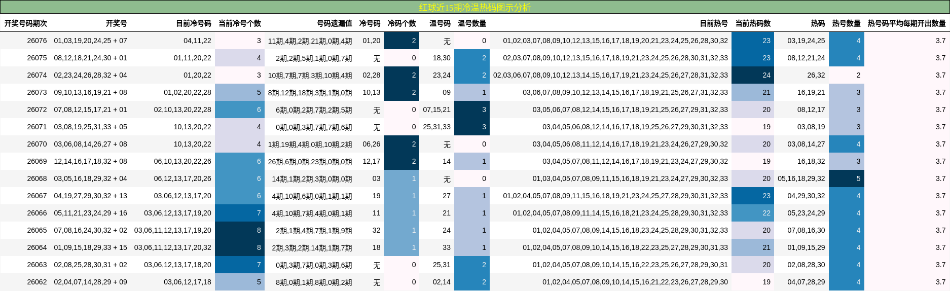Click 温号码 cell 07,15,21
This screenshot has width=950, height=291.
click(437, 110)
